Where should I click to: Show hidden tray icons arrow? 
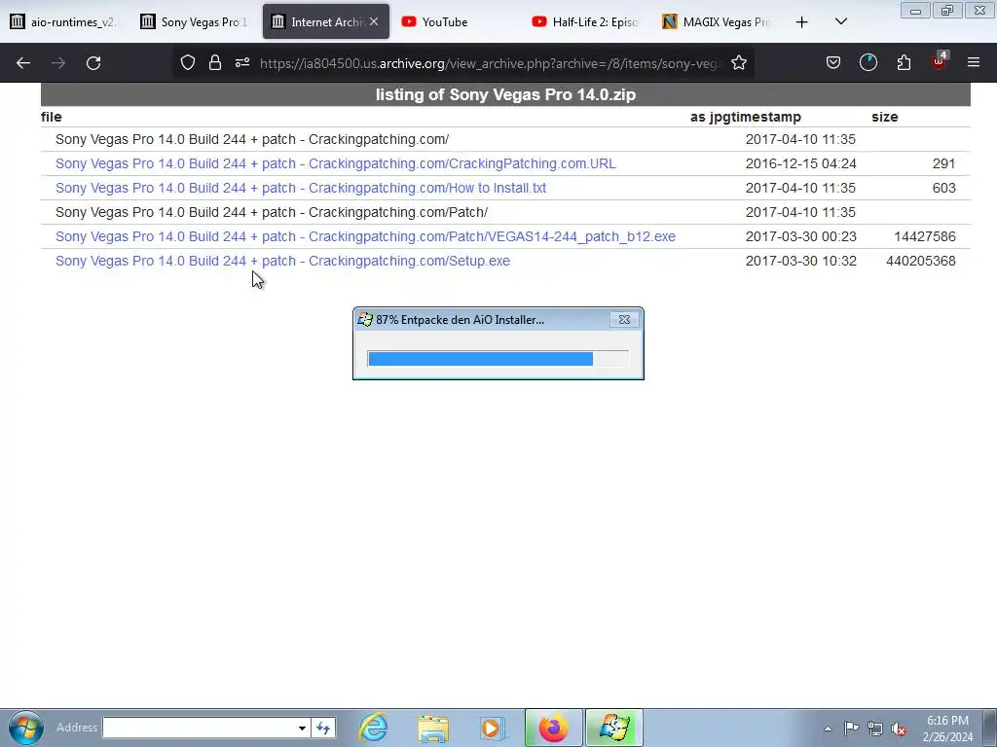(828, 729)
